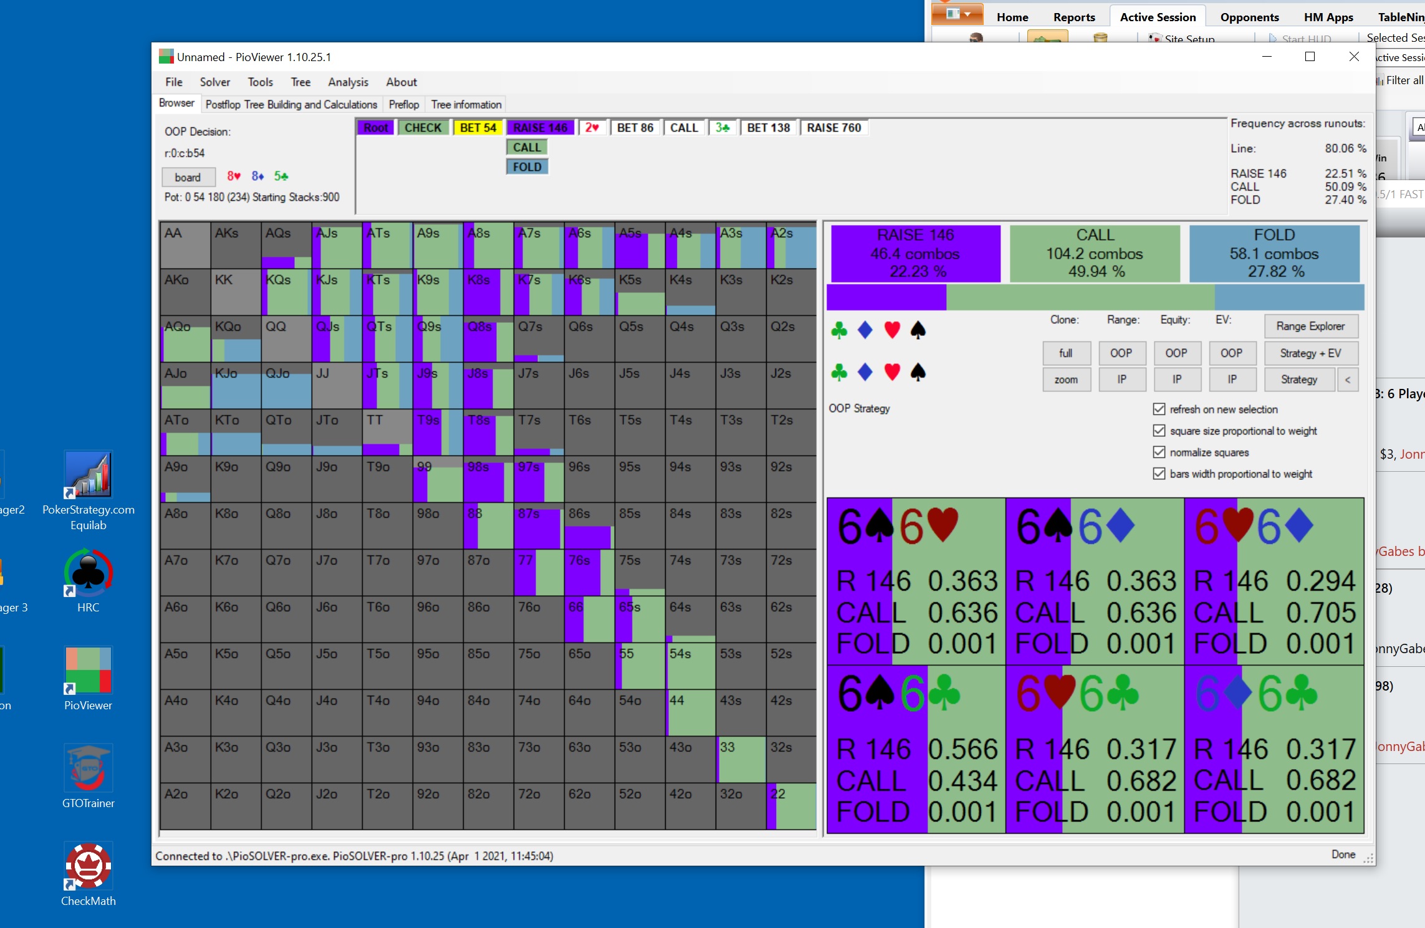Open the Range Explorer

tap(1311, 327)
